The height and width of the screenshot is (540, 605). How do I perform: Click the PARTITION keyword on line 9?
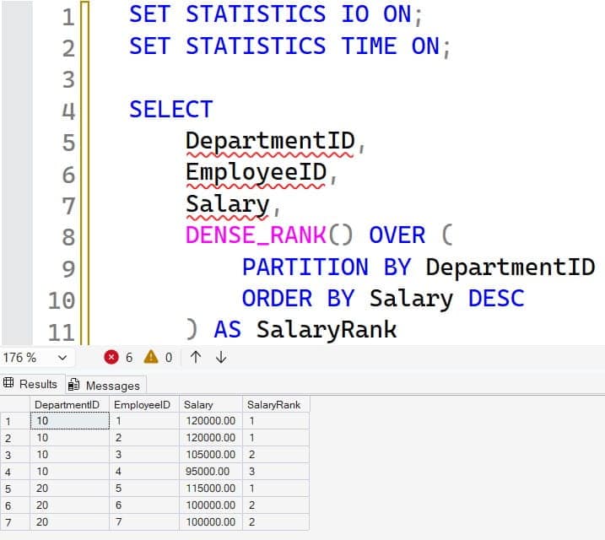(305, 267)
